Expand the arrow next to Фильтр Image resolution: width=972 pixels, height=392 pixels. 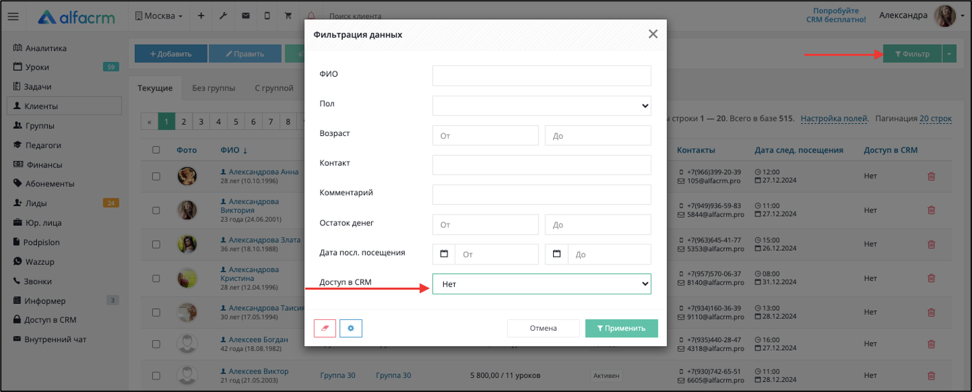[x=949, y=54]
